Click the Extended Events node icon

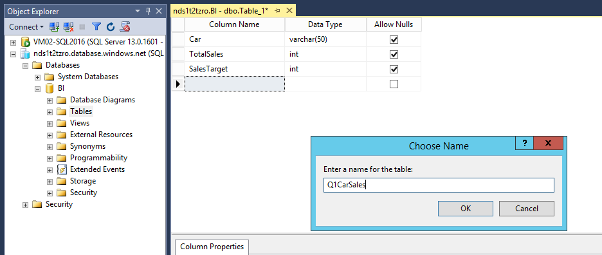62,169
